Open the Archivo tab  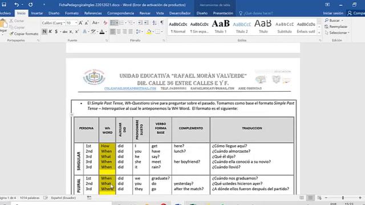click(5, 13)
